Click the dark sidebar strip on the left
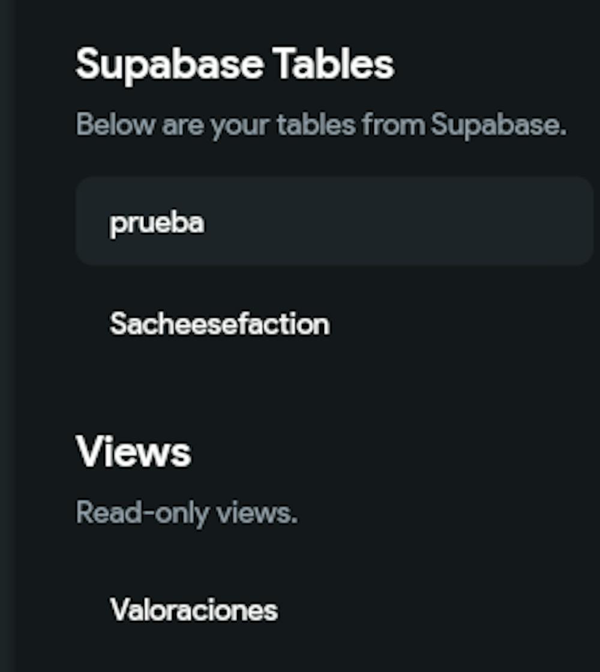The height and width of the screenshot is (672, 600). (7, 336)
